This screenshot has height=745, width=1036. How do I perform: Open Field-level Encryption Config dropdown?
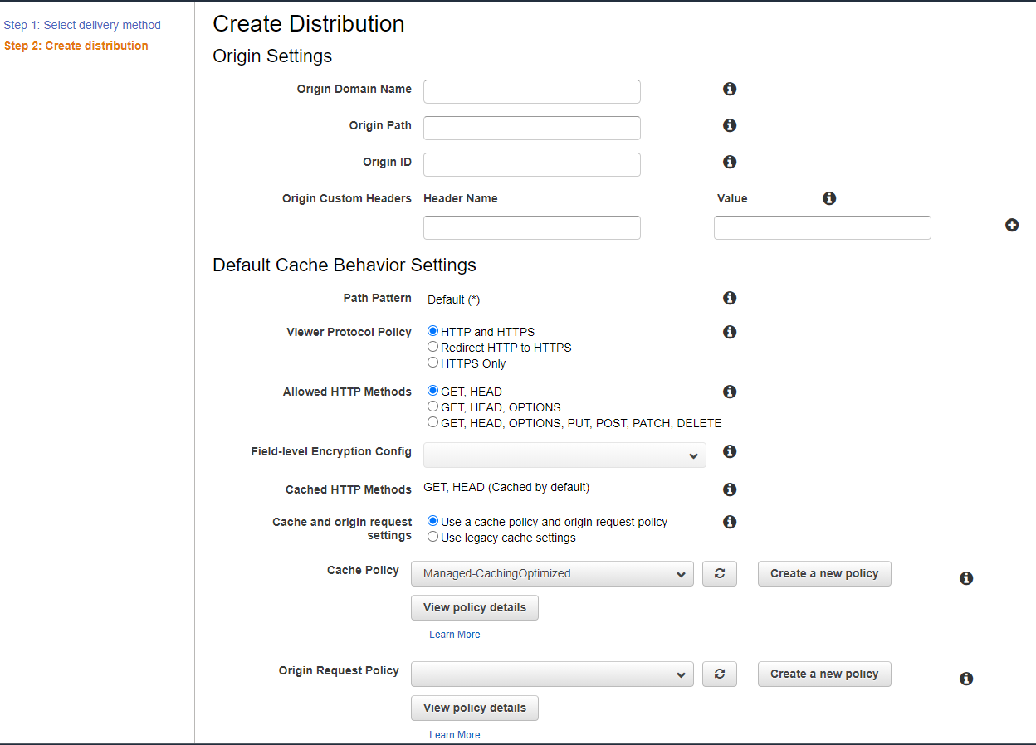tap(564, 455)
